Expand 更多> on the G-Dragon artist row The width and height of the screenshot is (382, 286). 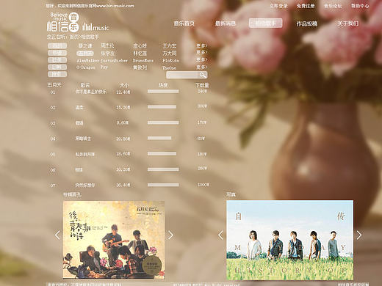[201, 67]
